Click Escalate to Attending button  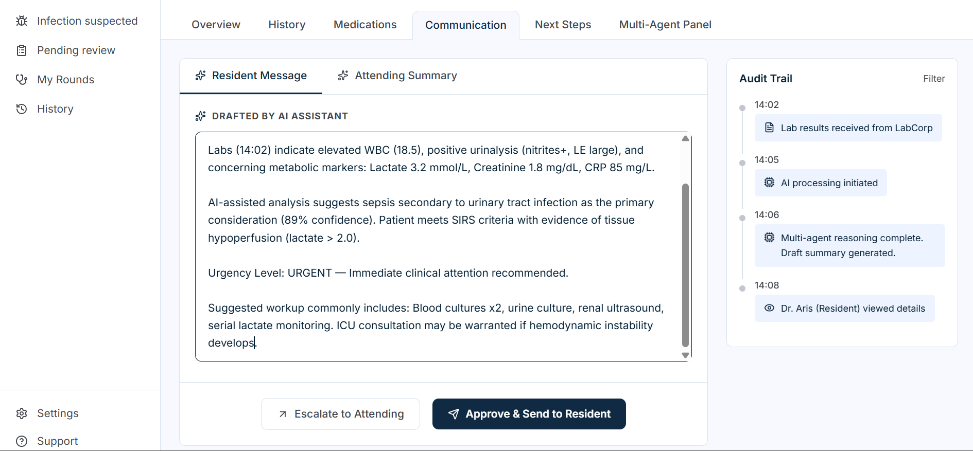point(340,414)
